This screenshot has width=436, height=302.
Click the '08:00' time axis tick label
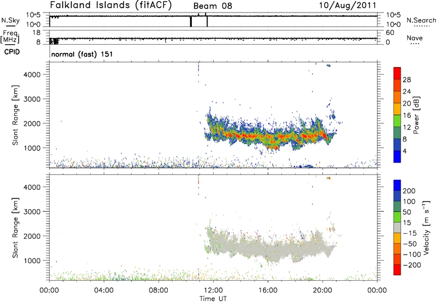coord(159,291)
